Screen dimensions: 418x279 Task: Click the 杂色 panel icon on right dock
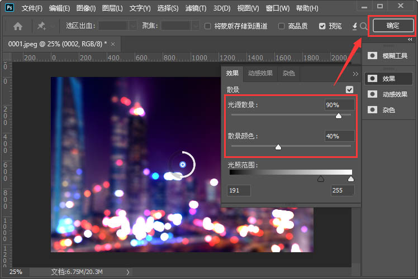(x=372, y=110)
